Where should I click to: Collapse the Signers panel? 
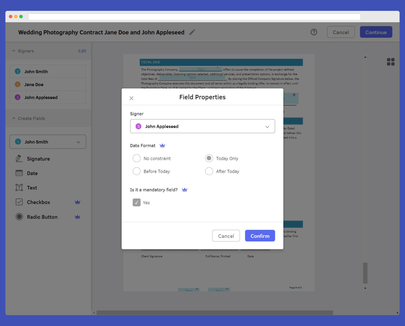pyautogui.click(x=13, y=51)
